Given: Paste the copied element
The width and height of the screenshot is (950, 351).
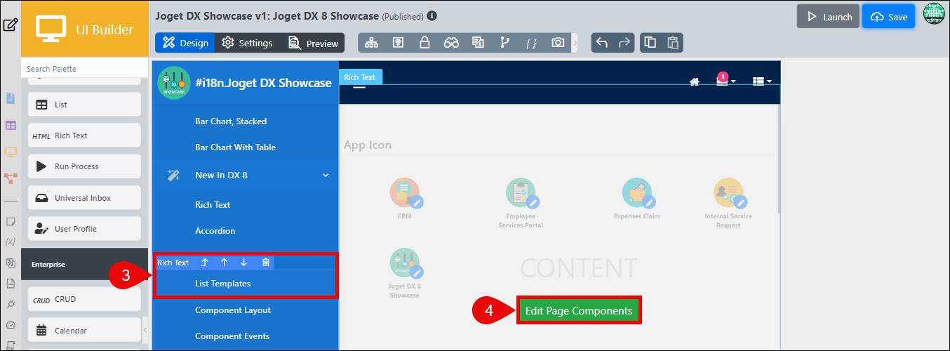Looking at the screenshot, I should click(x=673, y=43).
